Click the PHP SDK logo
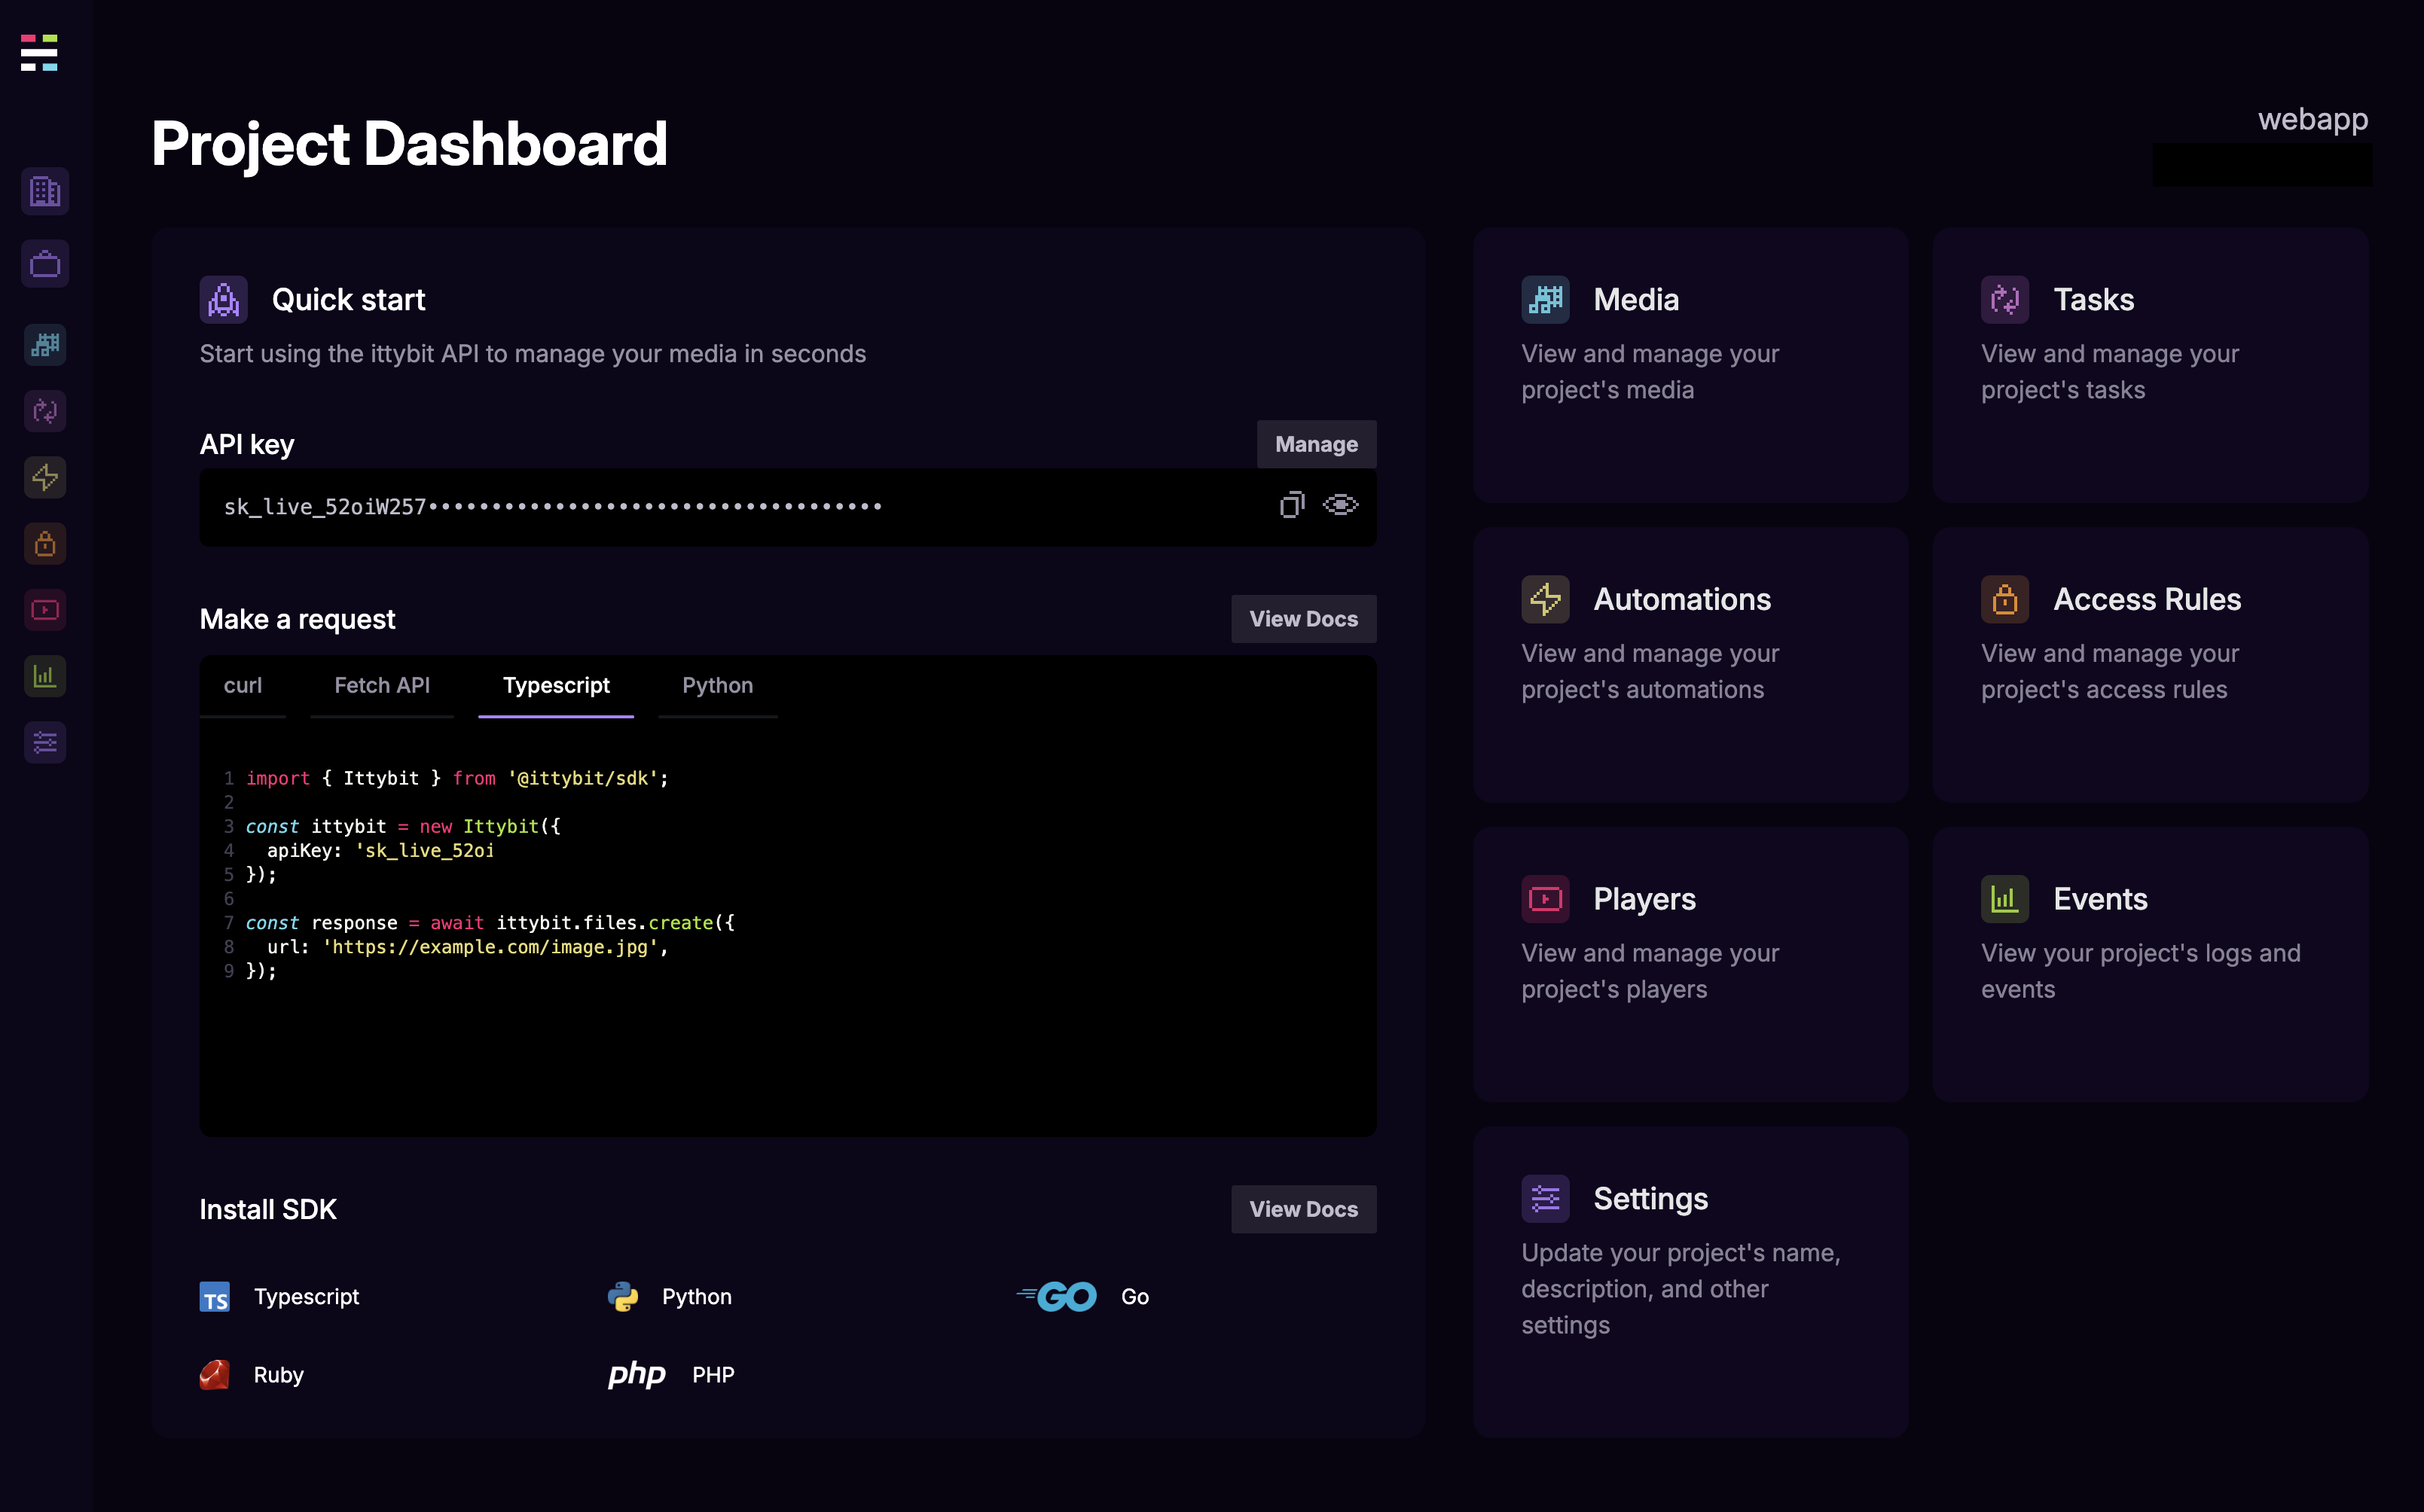This screenshot has width=2424, height=1512. pos(637,1375)
